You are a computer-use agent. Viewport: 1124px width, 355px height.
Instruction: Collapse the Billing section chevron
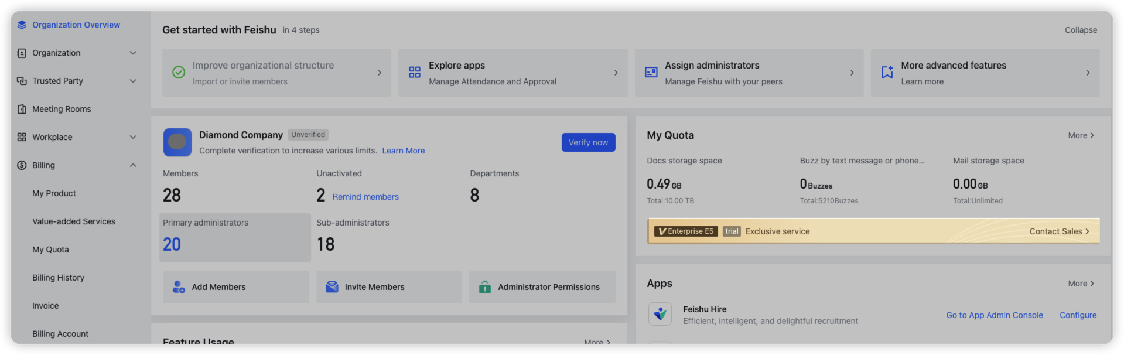133,165
